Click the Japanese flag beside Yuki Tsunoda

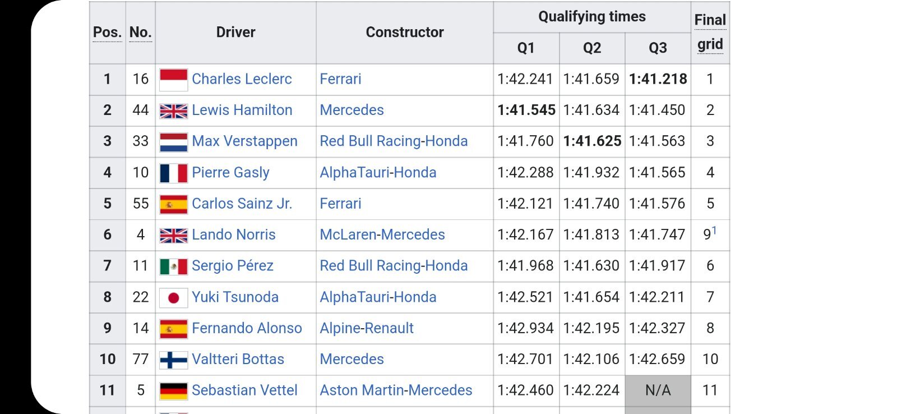(x=173, y=298)
